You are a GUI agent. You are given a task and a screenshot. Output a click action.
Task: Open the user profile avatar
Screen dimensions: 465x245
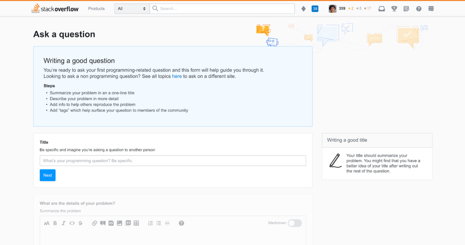point(332,9)
